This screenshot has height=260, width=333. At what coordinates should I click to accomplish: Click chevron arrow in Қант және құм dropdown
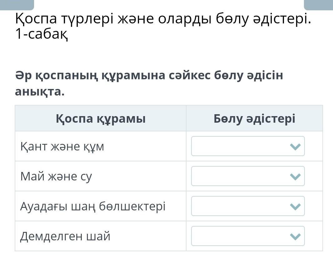[295, 147]
